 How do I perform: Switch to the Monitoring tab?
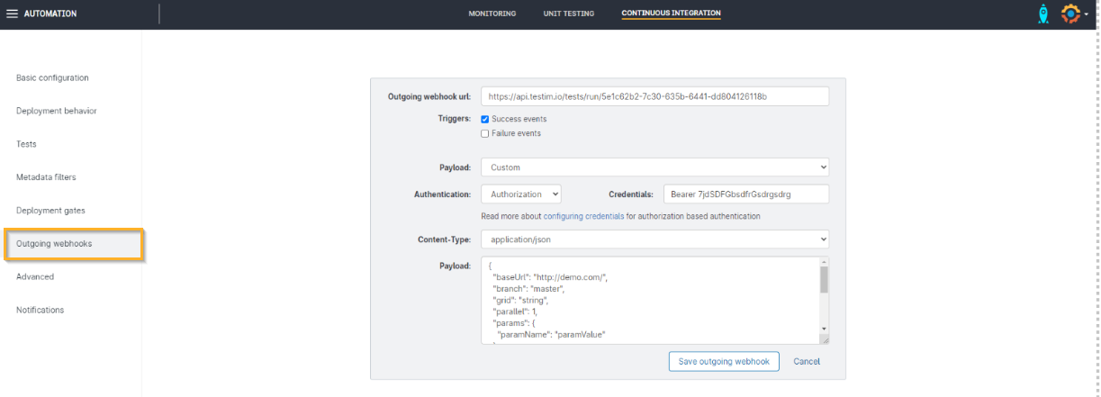(492, 14)
